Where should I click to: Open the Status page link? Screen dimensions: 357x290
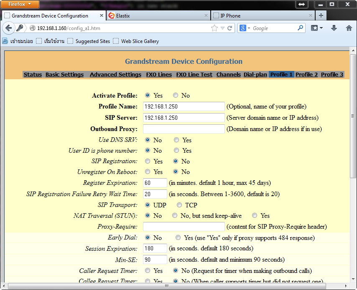click(33, 75)
